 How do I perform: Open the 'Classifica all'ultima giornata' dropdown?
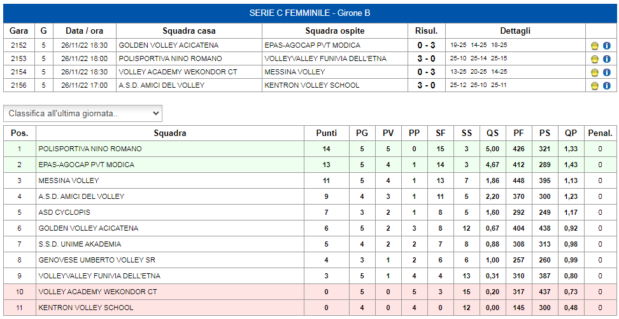point(83,113)
